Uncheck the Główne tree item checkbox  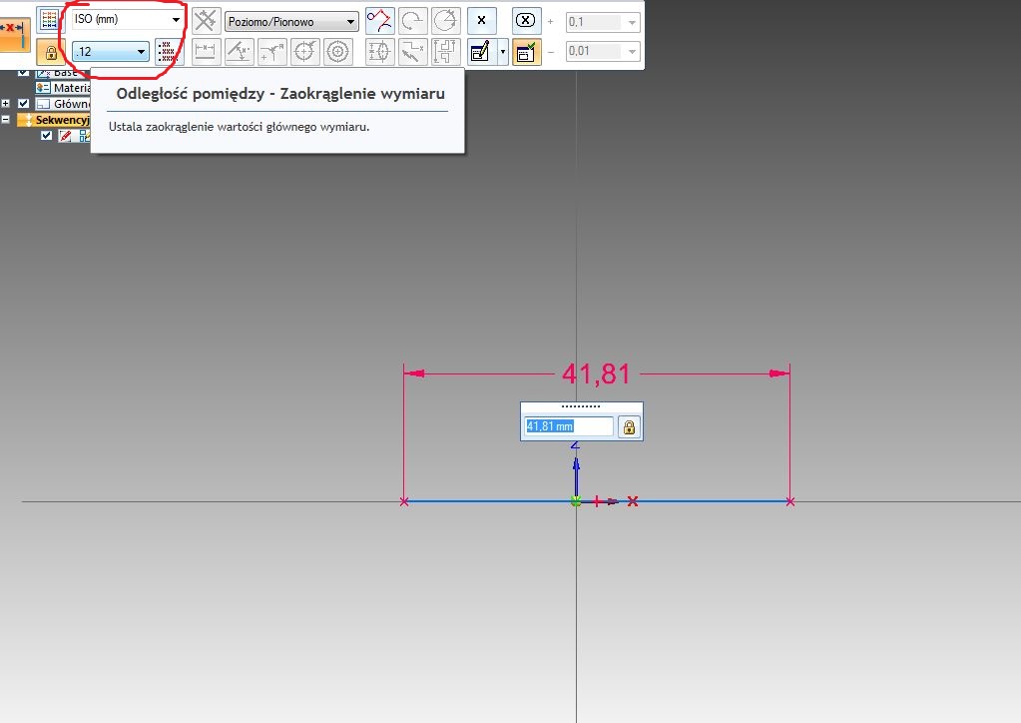[23, 103]
